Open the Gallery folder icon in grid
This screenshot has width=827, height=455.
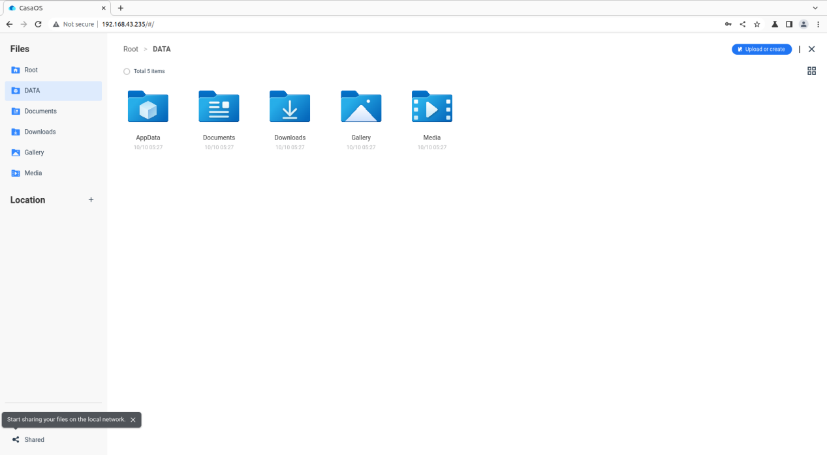pos(361,106)
